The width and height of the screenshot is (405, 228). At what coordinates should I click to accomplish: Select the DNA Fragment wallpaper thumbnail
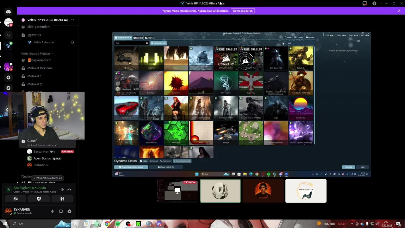pos(226,83)
